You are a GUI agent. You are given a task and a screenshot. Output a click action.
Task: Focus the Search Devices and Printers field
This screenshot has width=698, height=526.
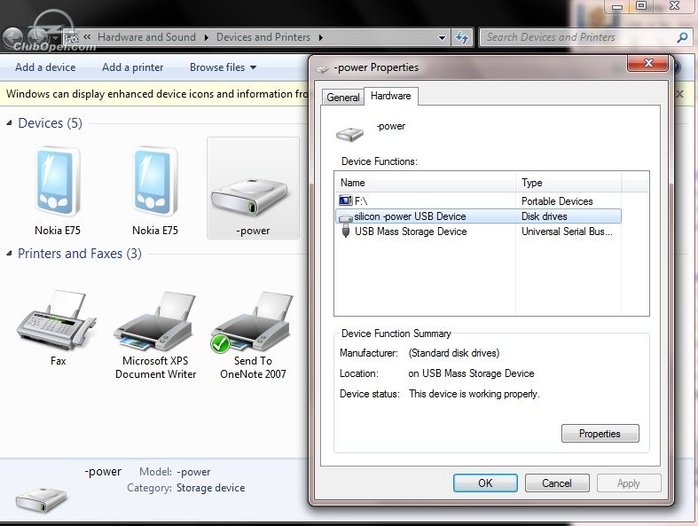(x=576, y=37)
